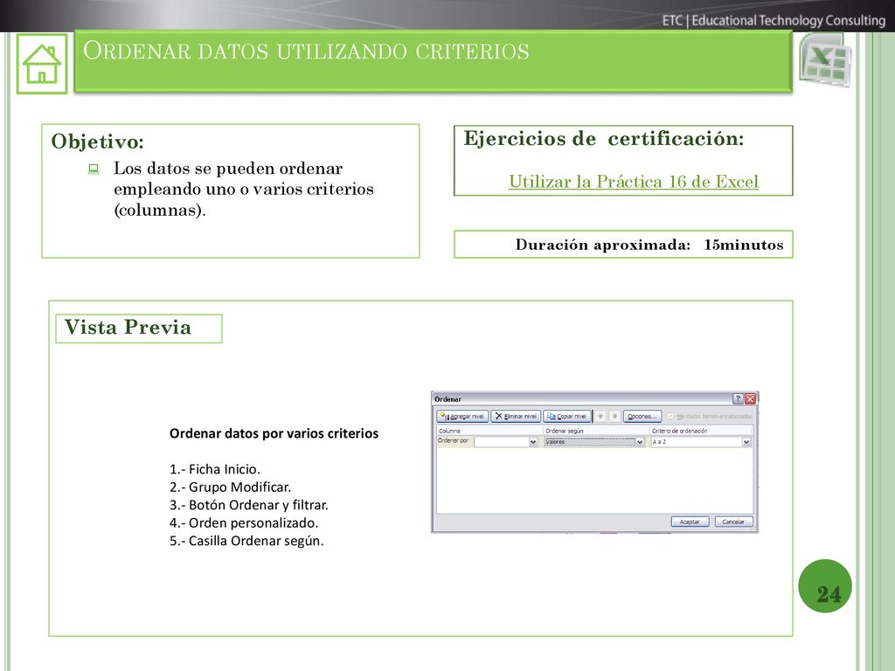Click the text '5.- Casilla Ordenar según.'
895x671 pixels.
click(x=246, y=541)
